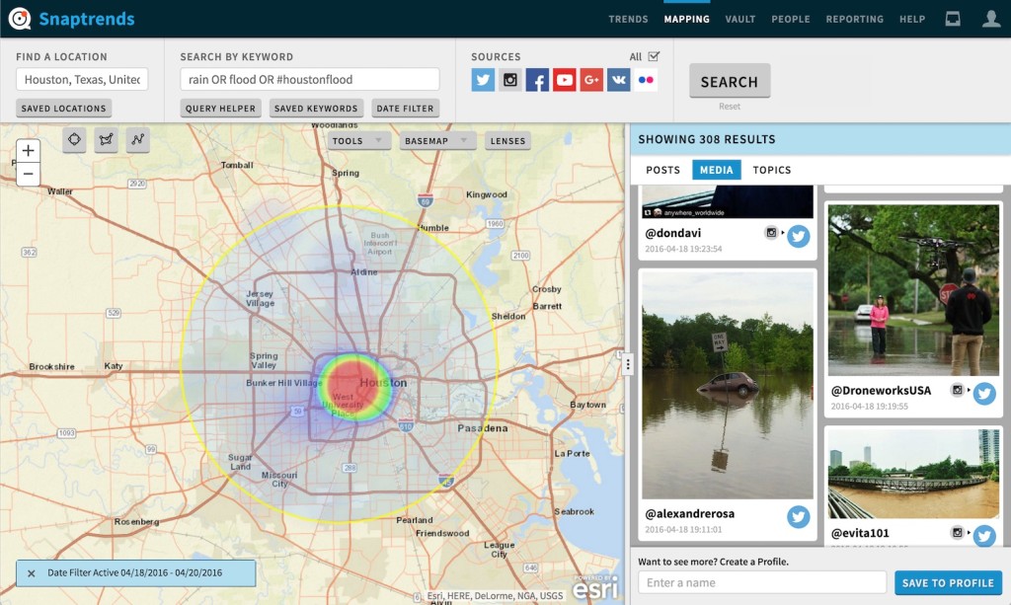Open the Mapping nav item

(x=687, y=20)
